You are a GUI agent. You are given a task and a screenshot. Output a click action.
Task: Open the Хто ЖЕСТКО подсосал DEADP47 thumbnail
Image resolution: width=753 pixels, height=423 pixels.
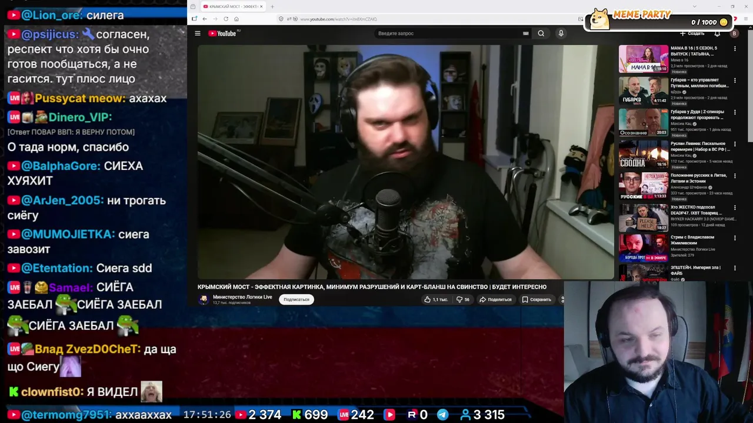pyautogui.click(x=643, y=217)
